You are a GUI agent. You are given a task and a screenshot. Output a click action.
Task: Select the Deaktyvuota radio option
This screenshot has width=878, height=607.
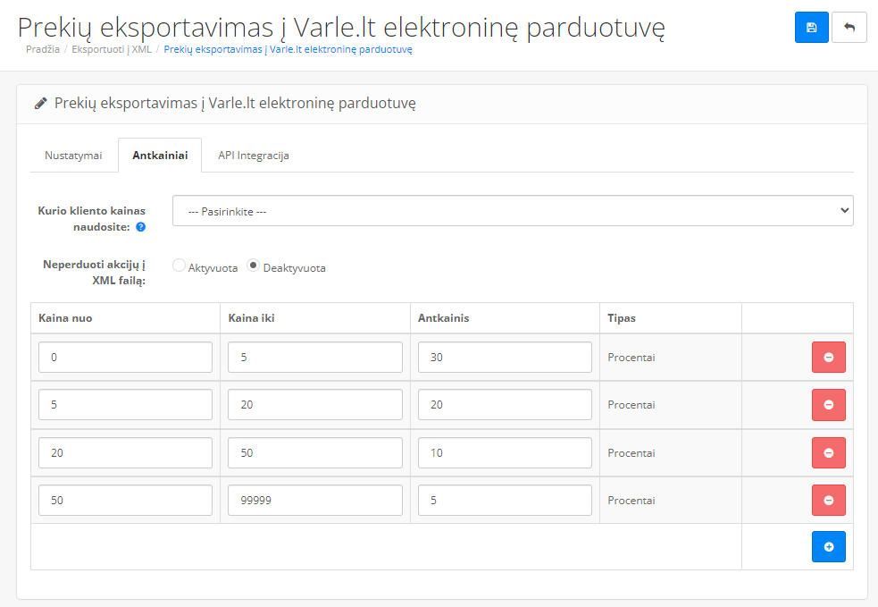point(254,266)
